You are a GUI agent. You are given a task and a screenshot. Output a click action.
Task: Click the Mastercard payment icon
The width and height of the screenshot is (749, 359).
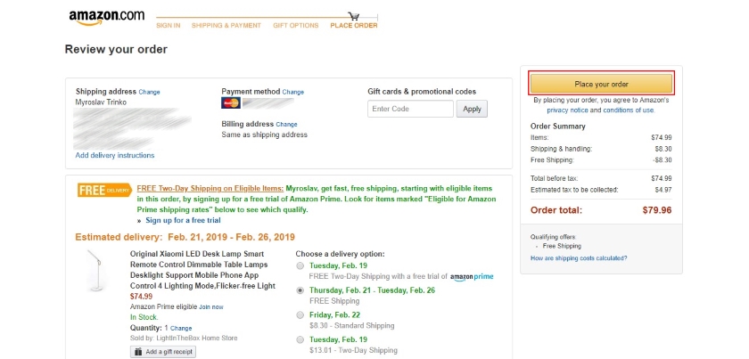[231, 103]
